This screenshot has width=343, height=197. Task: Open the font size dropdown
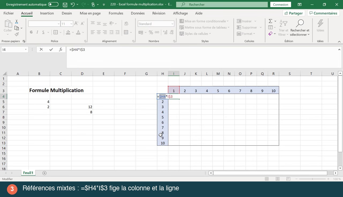tap(71, 24)
